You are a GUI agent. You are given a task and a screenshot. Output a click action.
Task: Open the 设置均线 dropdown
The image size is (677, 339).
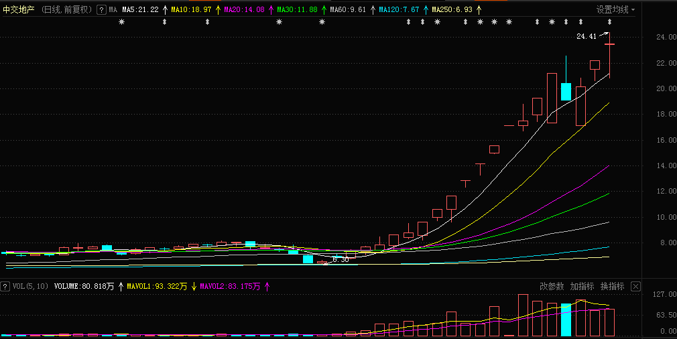(615, 9)
